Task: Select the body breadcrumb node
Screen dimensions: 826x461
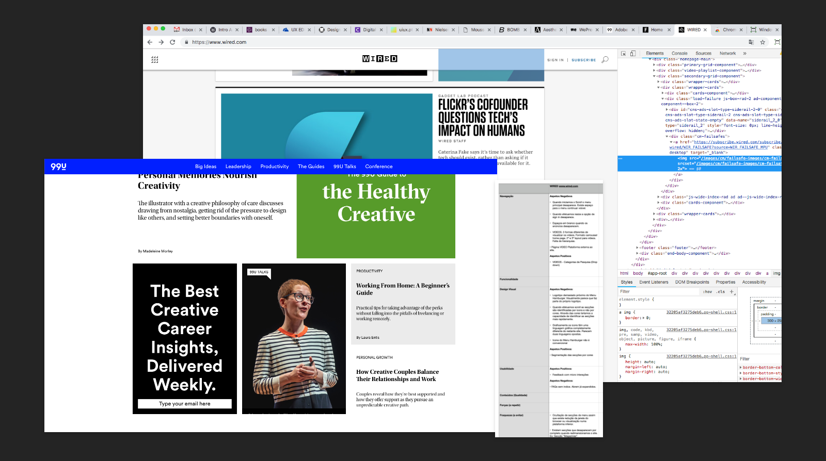Action: pyautogui.click(x=638, y=273)
